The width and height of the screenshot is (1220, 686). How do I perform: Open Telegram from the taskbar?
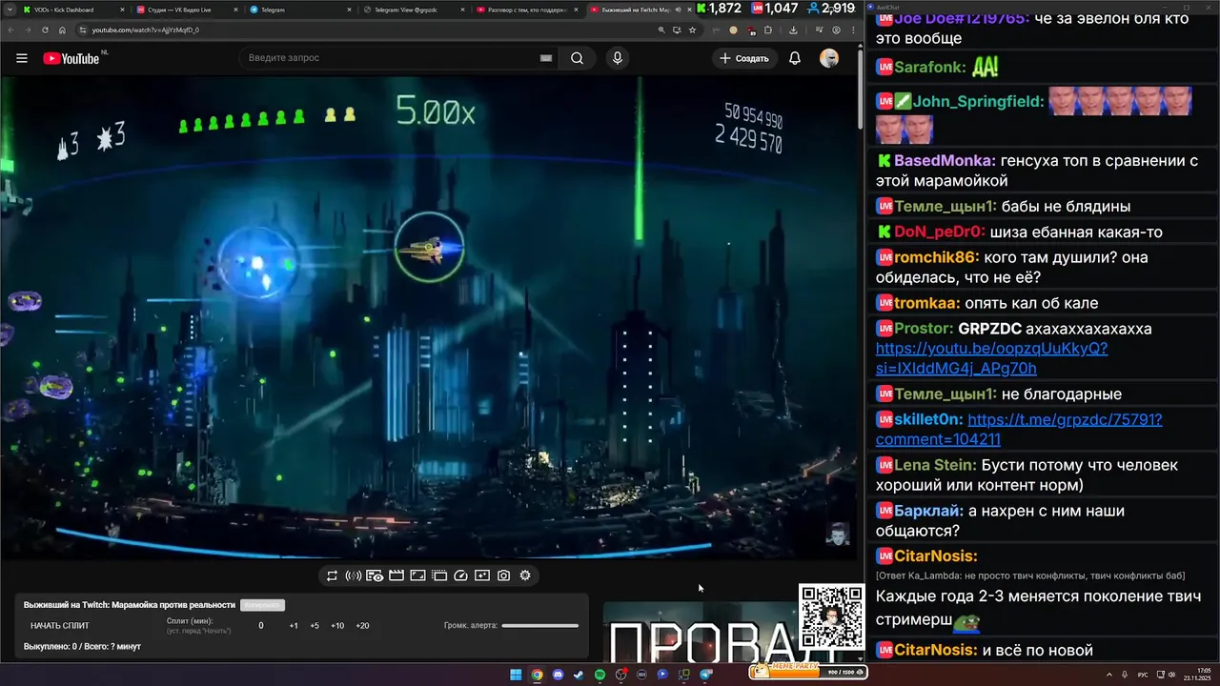click(x=705, y=675)
